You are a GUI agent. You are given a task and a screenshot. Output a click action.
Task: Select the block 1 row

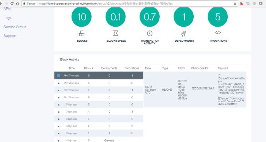99,133
